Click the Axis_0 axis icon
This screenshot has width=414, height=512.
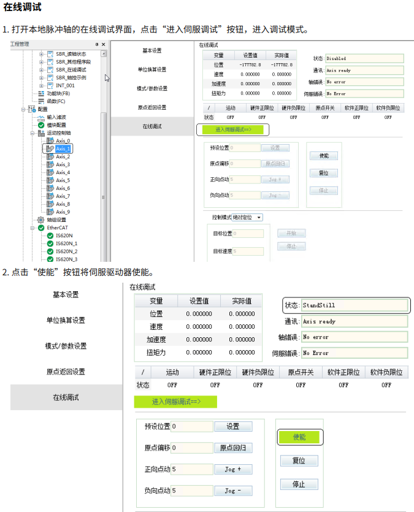(50, 141)
